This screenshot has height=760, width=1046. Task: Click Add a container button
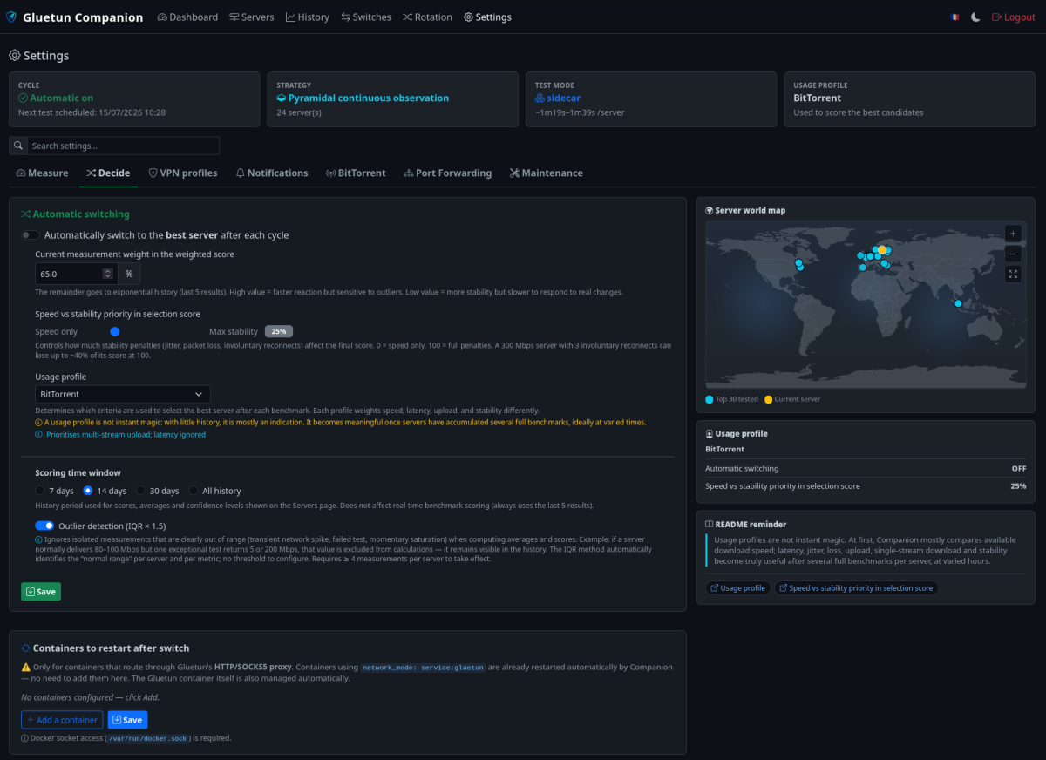pyautogui.click(x=62, y=720)
